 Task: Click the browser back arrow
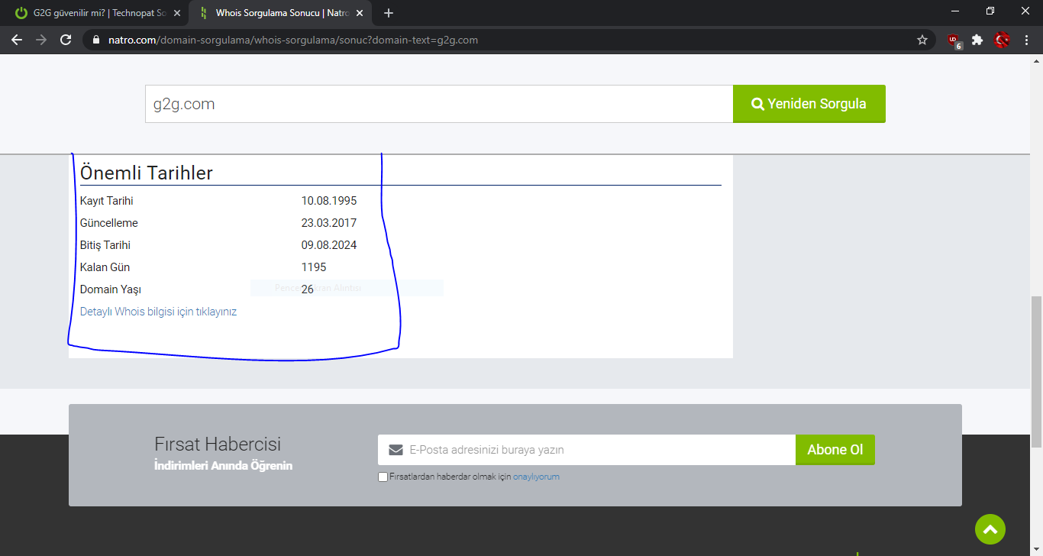(x=17, y=40)
